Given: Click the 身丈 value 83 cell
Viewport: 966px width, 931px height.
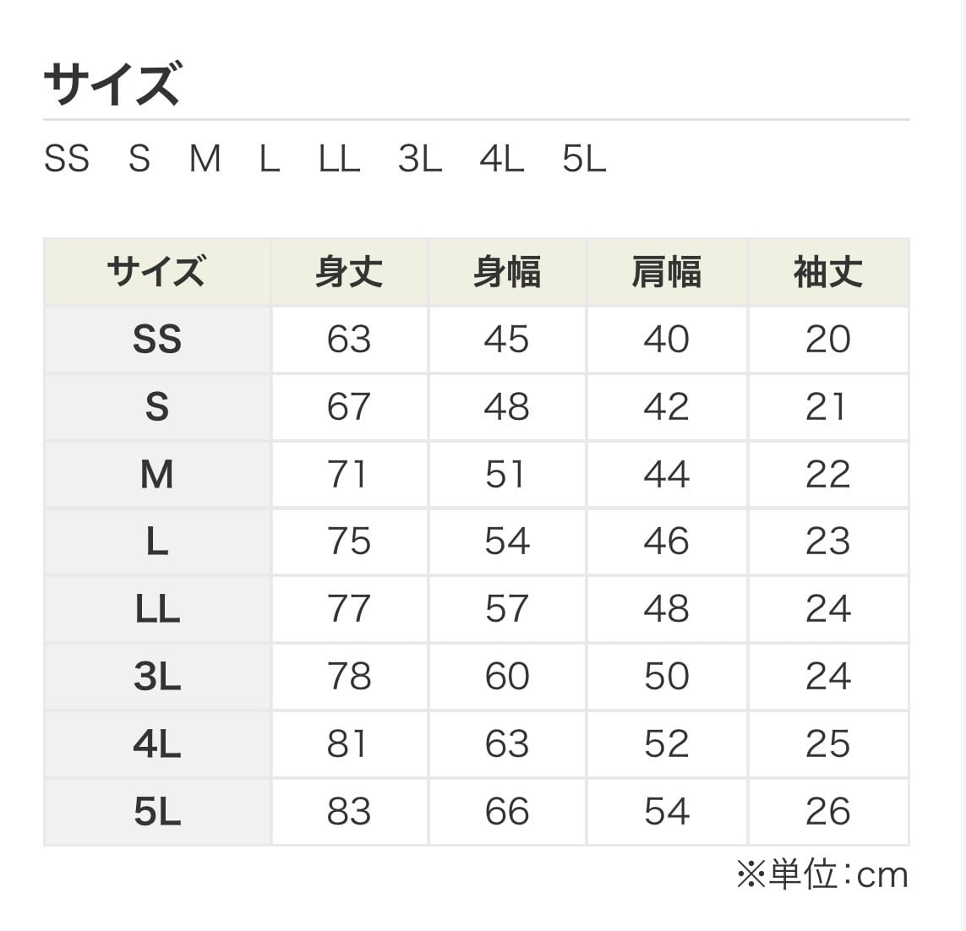Looking at the screenshot, I should coord(349,812).
